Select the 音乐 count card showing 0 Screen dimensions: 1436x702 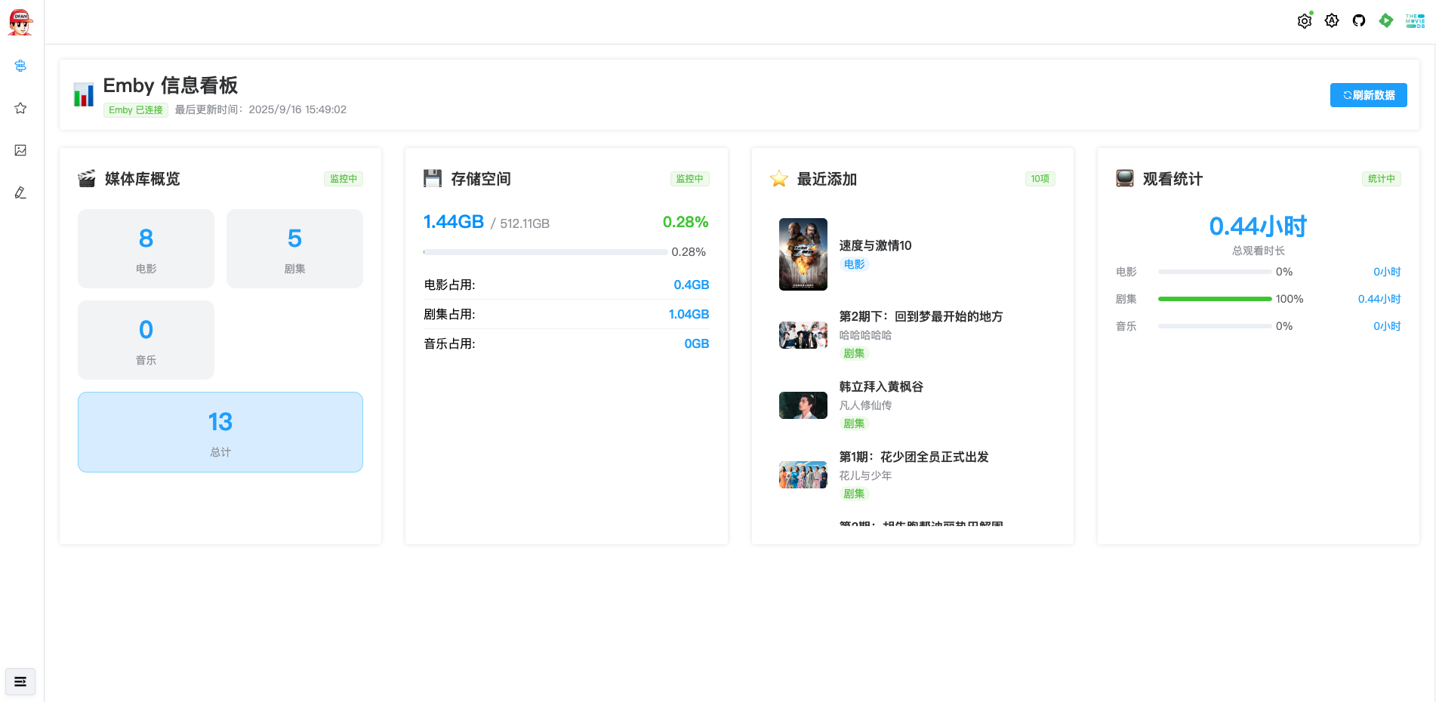[146, 340]
